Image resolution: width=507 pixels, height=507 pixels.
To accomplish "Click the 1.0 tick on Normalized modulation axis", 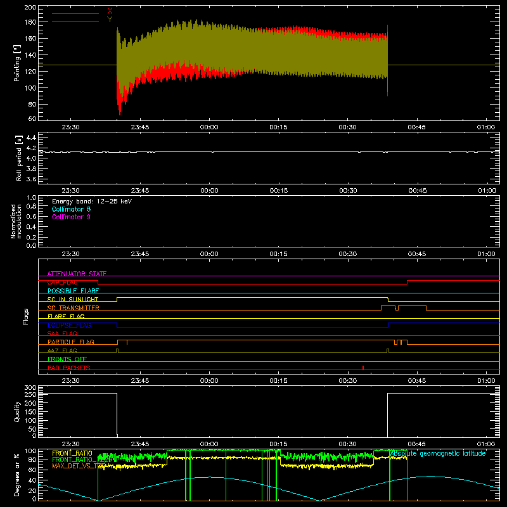I will (31, 198).
